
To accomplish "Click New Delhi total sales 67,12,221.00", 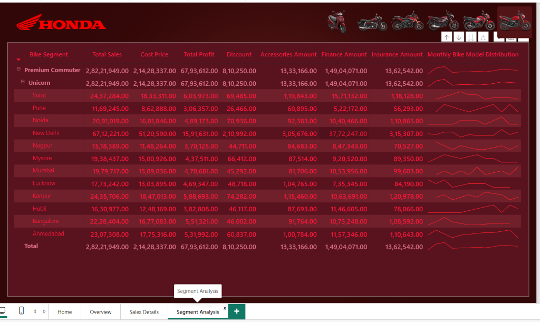I will pos(110,134).
